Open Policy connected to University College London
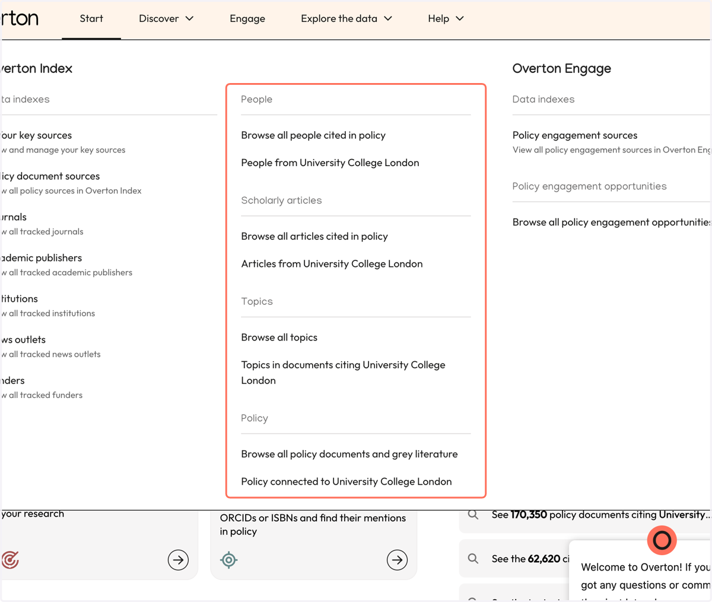This screenshot has width=712, height=602. [347, 482]
